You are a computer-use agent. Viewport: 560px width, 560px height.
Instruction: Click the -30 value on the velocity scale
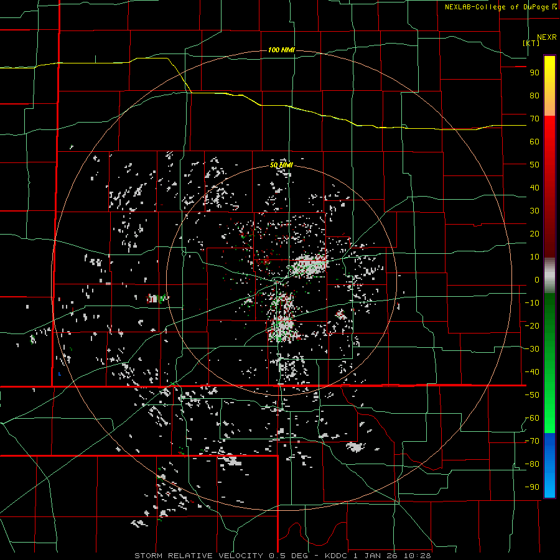[x=532, y=349]
